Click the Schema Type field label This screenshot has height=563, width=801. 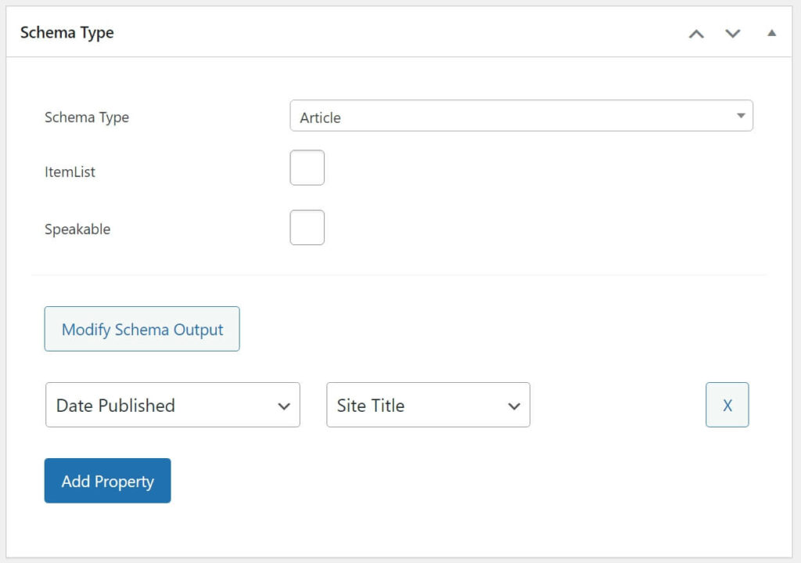(x=86, y=117)
